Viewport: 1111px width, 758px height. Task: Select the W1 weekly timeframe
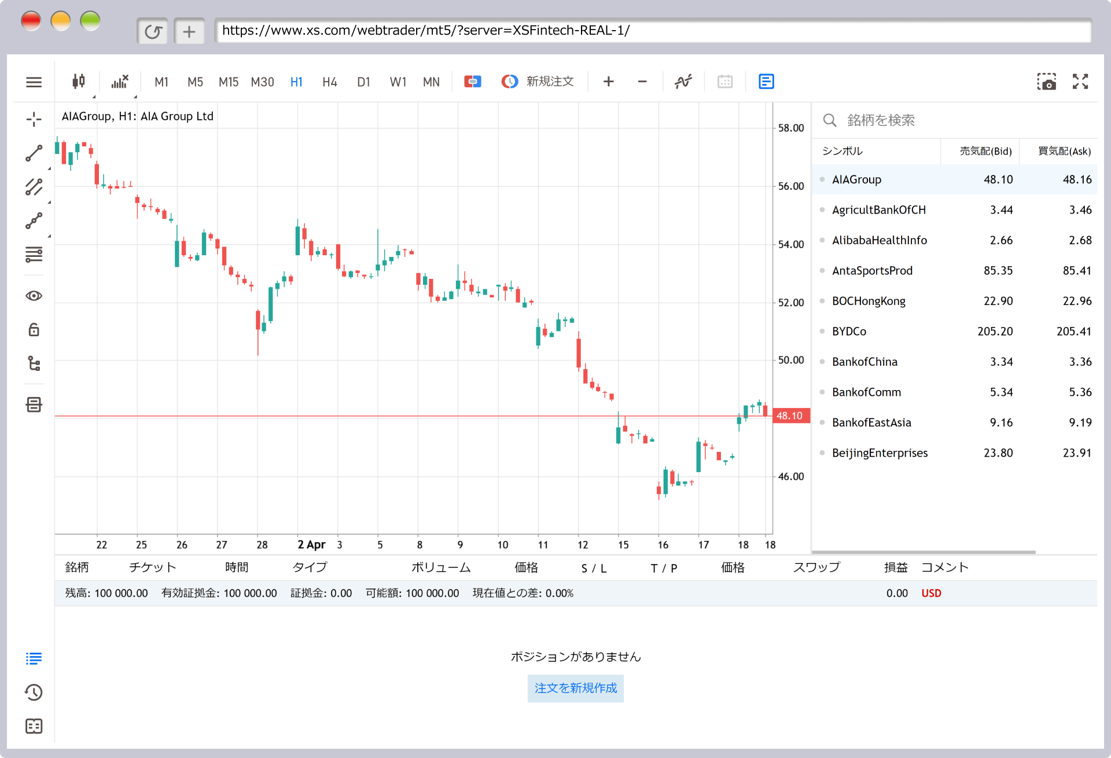[x=398, y=82]
